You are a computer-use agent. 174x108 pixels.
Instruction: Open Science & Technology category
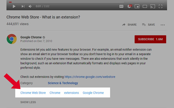coord(63,83)
